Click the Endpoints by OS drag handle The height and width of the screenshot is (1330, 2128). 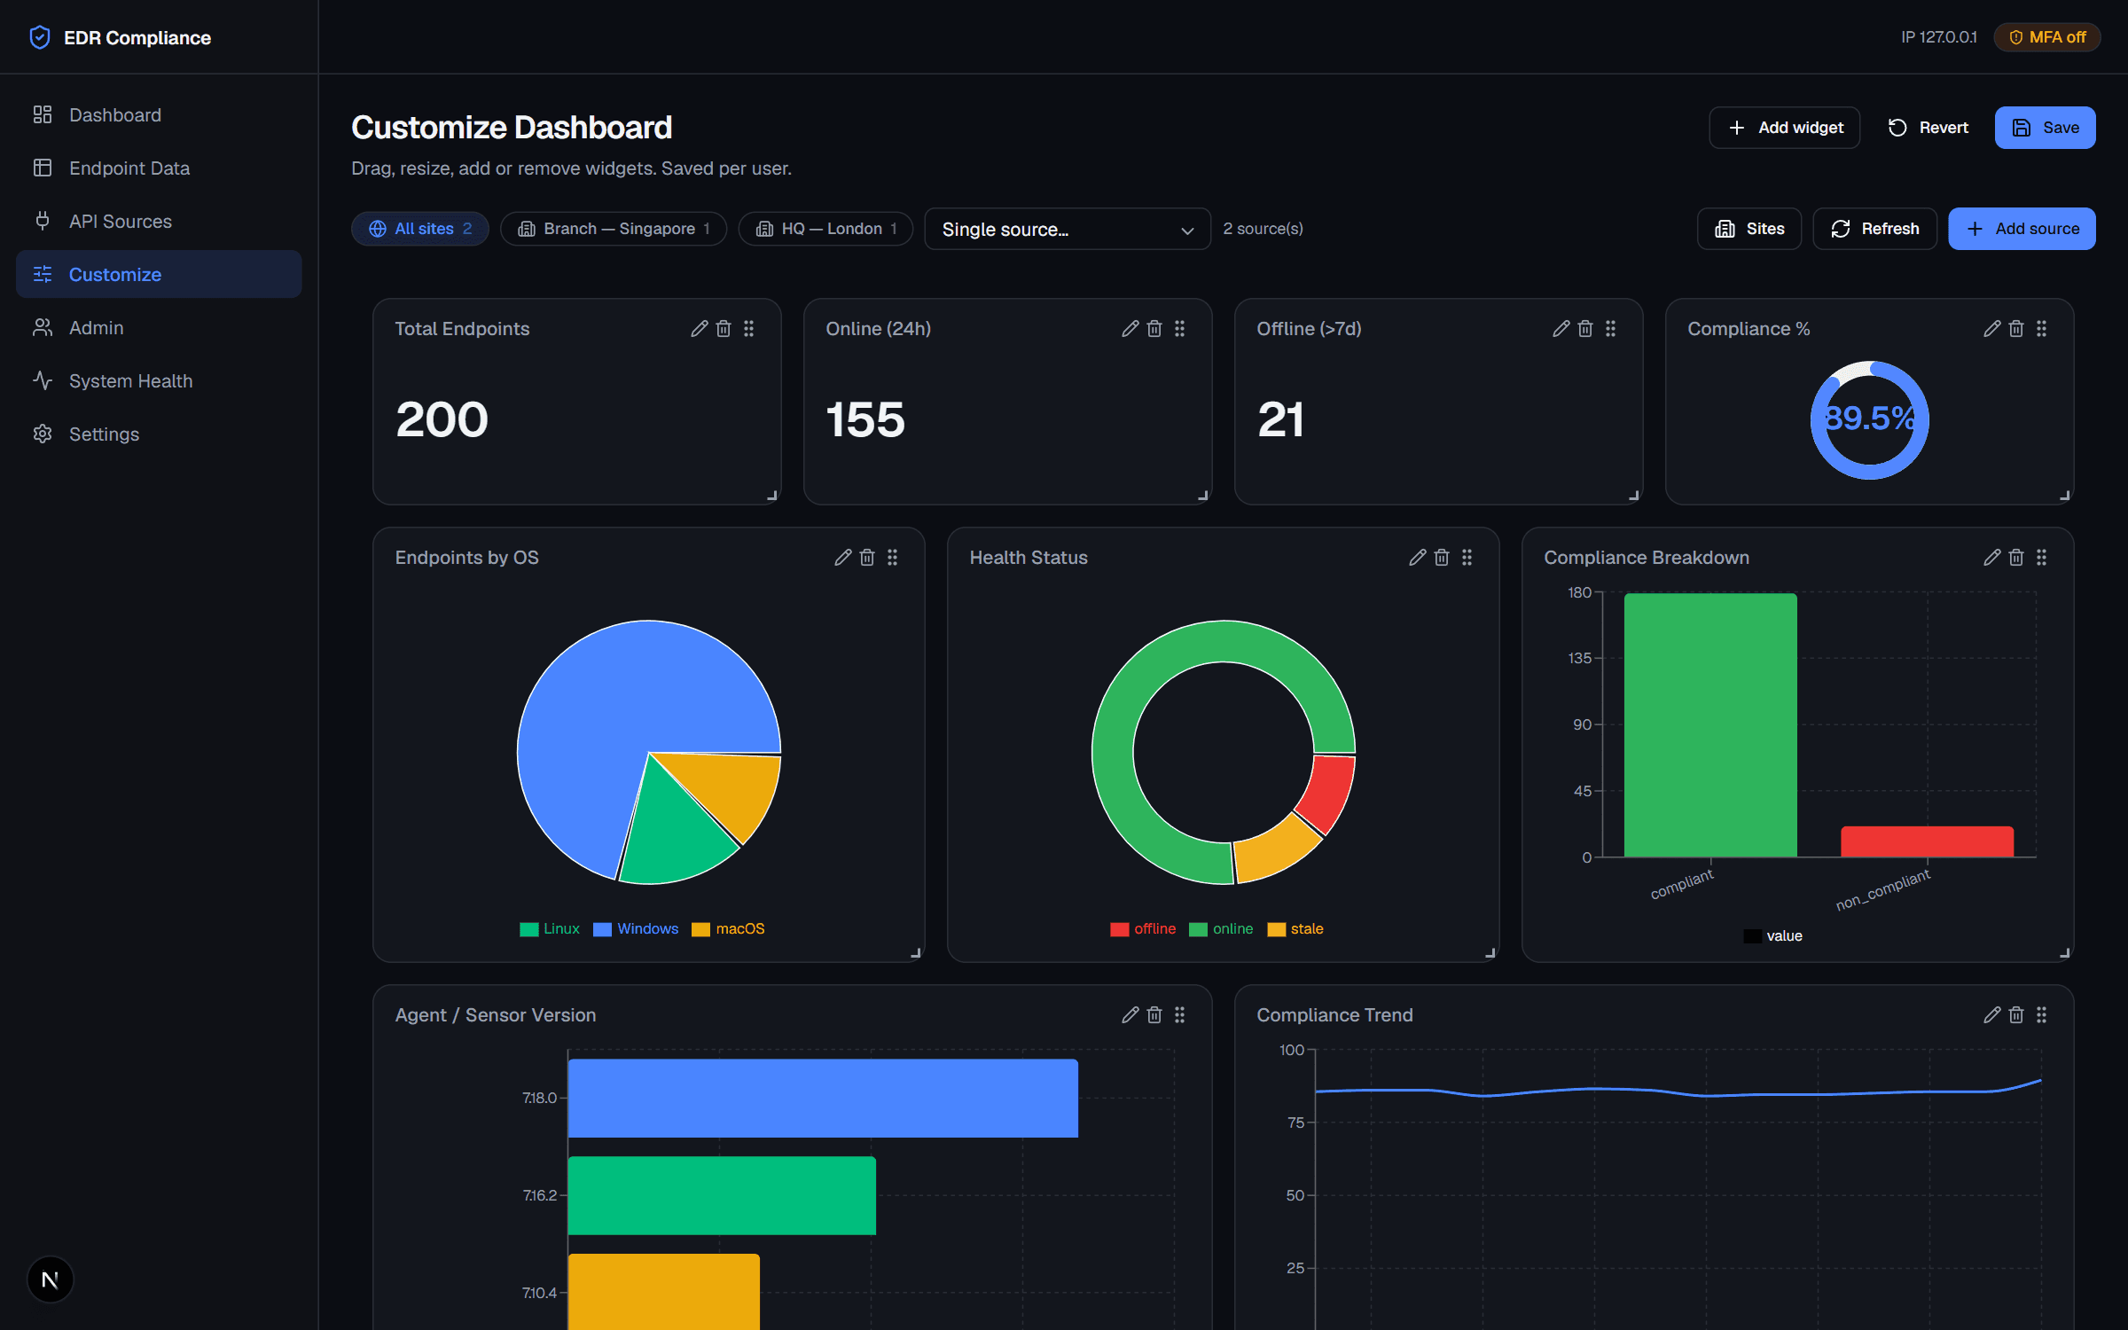[x=893, y=558]
